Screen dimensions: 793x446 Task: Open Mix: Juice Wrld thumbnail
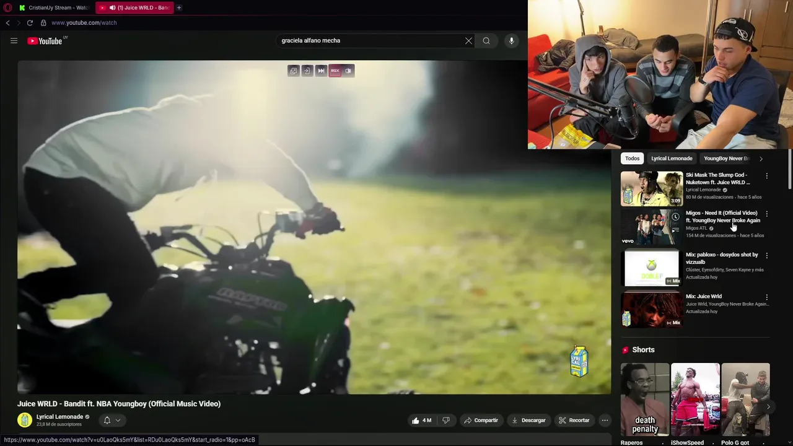652,309
